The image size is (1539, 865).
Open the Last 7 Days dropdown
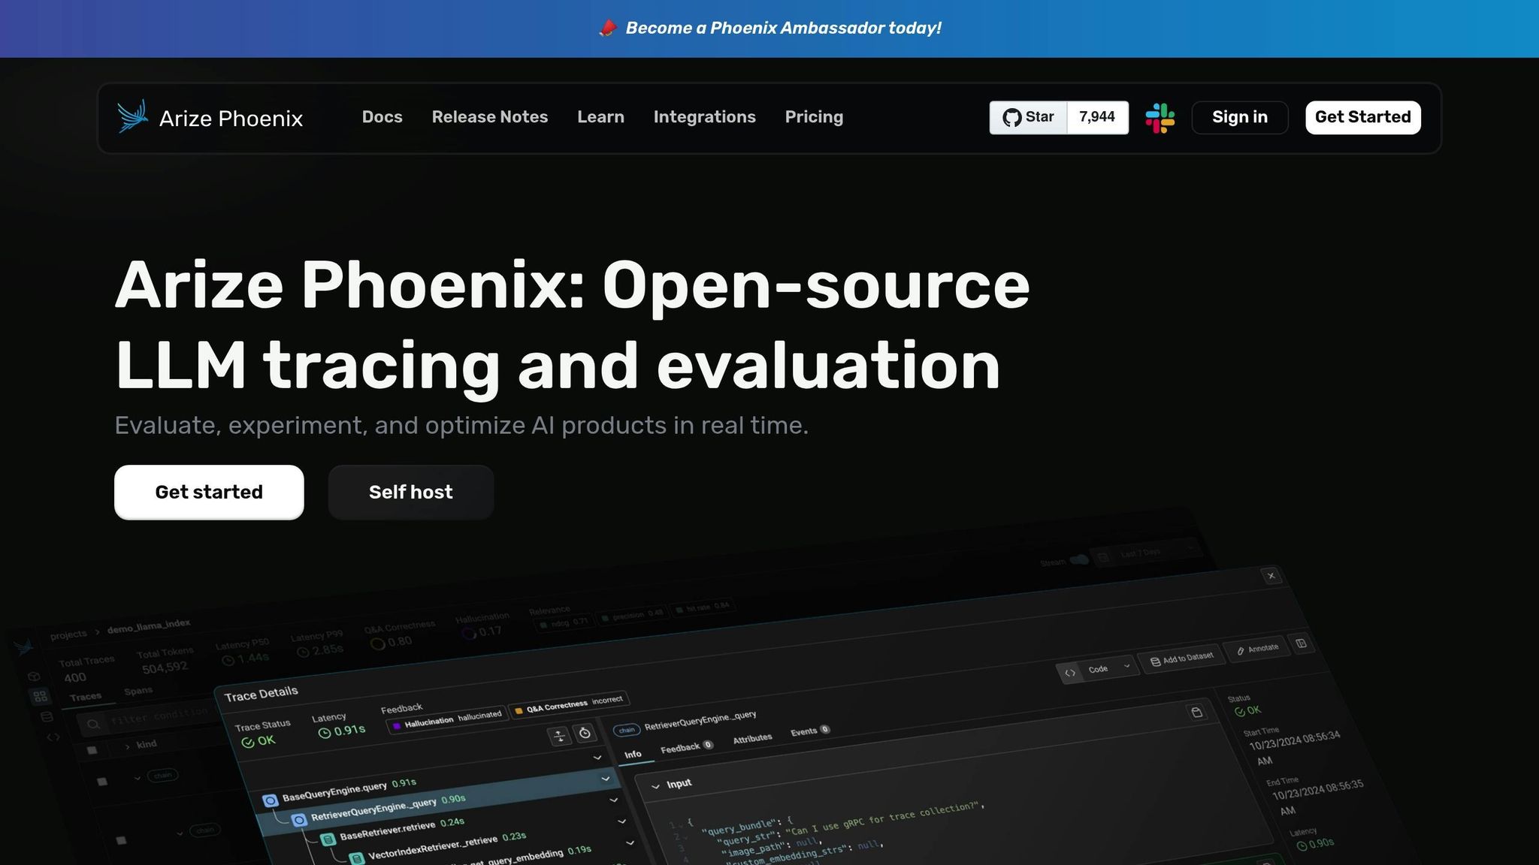click(x=1139, y=553)
